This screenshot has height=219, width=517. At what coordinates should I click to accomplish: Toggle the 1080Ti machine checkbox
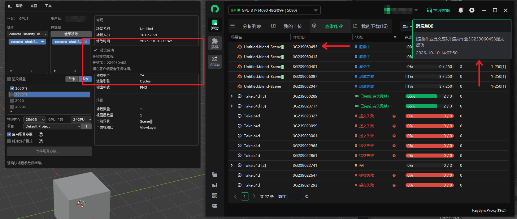point(12,88)
